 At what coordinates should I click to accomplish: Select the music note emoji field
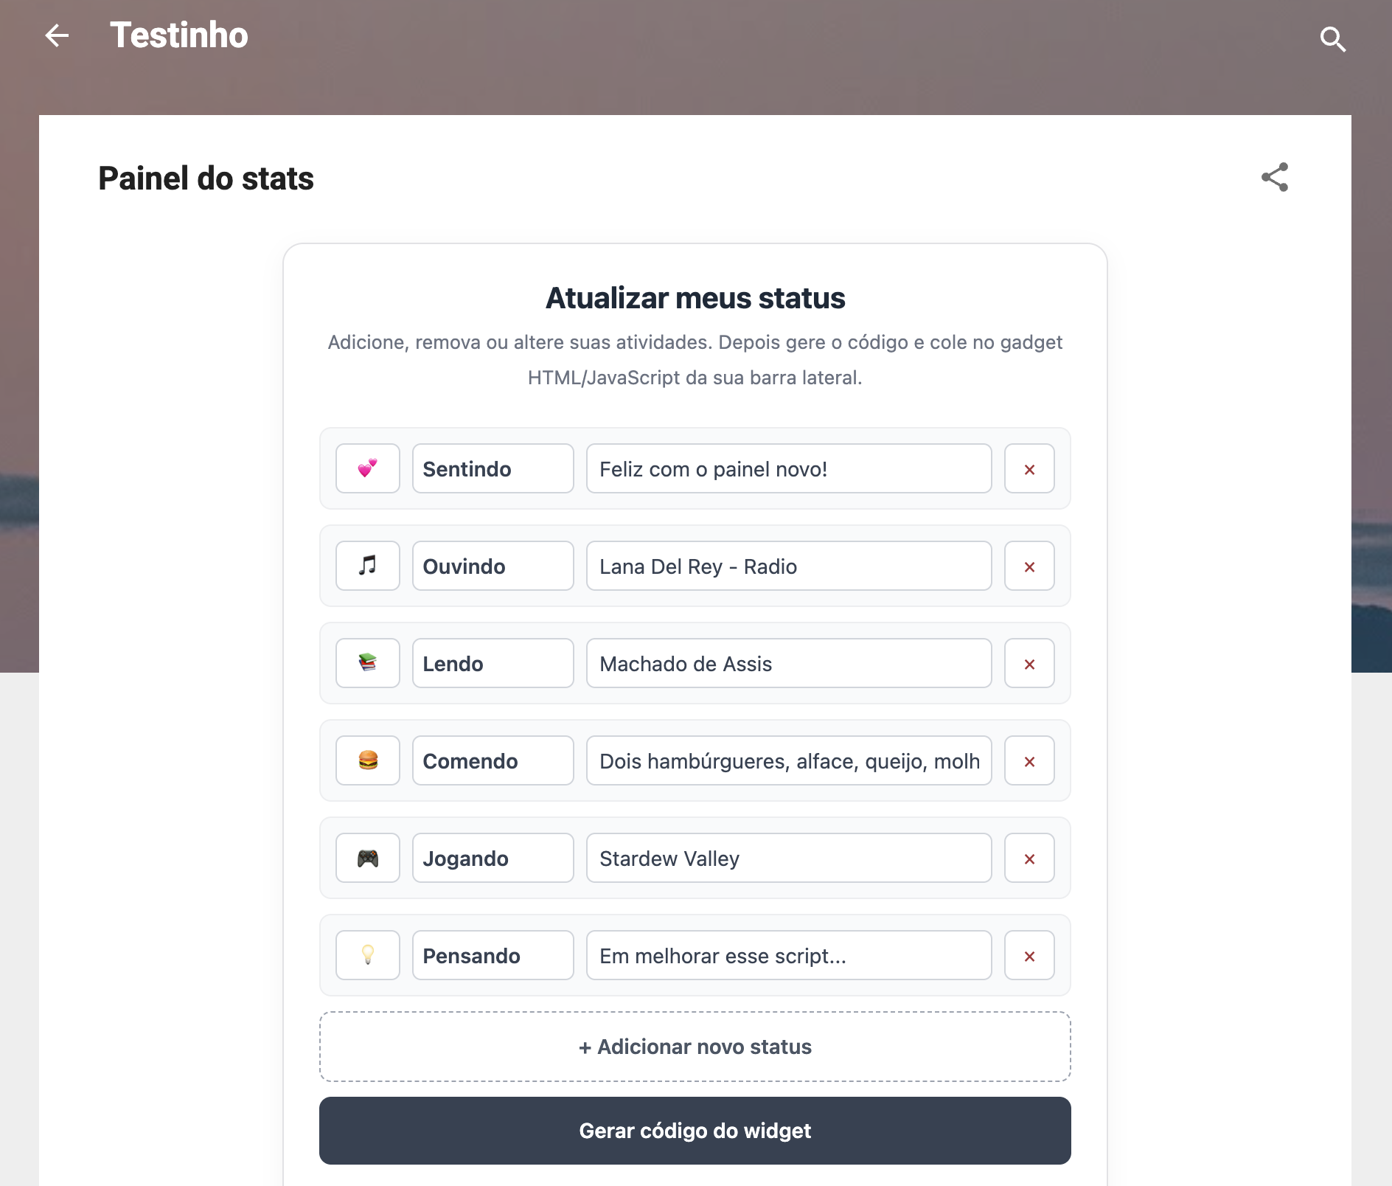368,566
